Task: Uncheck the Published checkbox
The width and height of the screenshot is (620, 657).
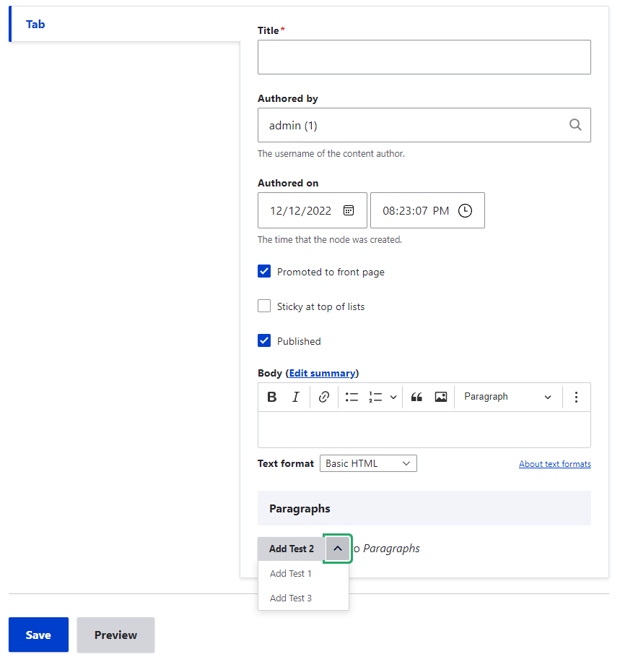Action: tap(264, 340)
